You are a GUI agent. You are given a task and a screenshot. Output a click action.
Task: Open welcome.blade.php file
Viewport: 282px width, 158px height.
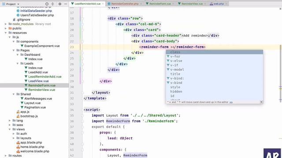tap(35, 151)
